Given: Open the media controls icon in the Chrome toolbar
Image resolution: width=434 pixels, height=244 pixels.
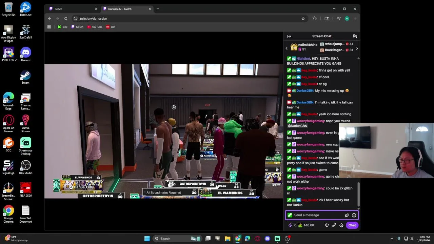Looking at the screenshot, I should [339, 19].
